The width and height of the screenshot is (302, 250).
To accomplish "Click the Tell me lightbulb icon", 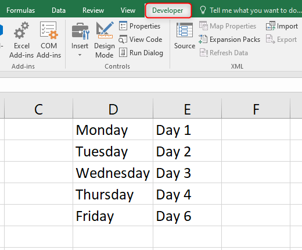I will pos(203,10).
